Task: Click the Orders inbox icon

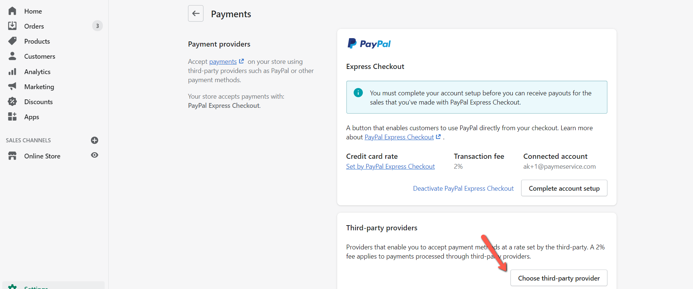Action: (x=12, y=26)
